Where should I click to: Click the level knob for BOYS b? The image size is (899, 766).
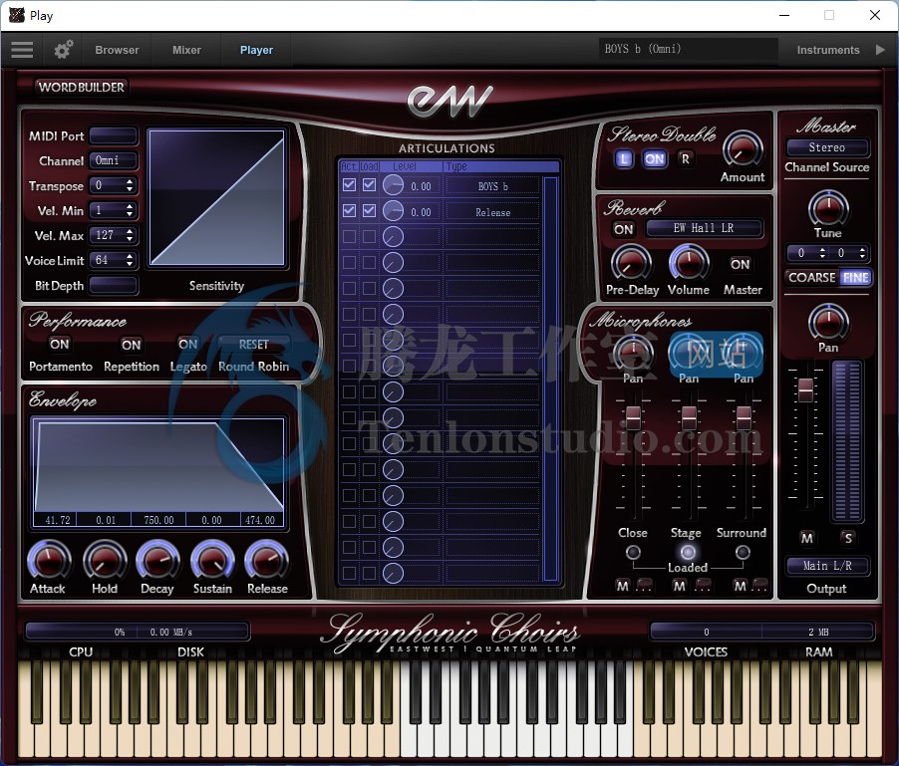point(393,185)
